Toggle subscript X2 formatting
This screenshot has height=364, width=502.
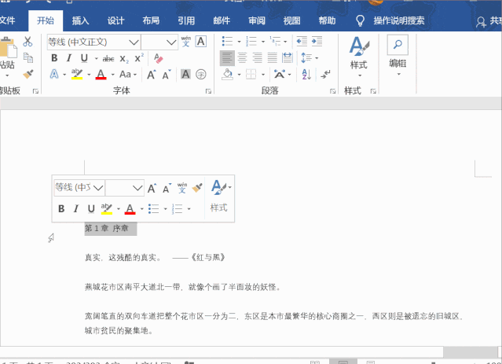pos(124,59)
